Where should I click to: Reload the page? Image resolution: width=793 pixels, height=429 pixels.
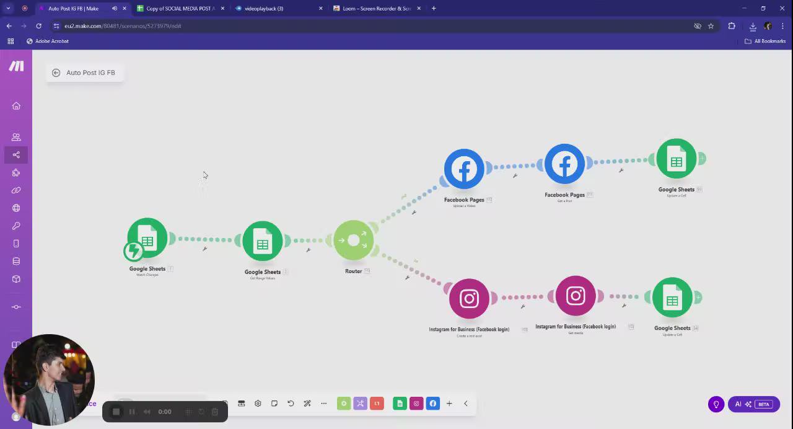(38, 26)
